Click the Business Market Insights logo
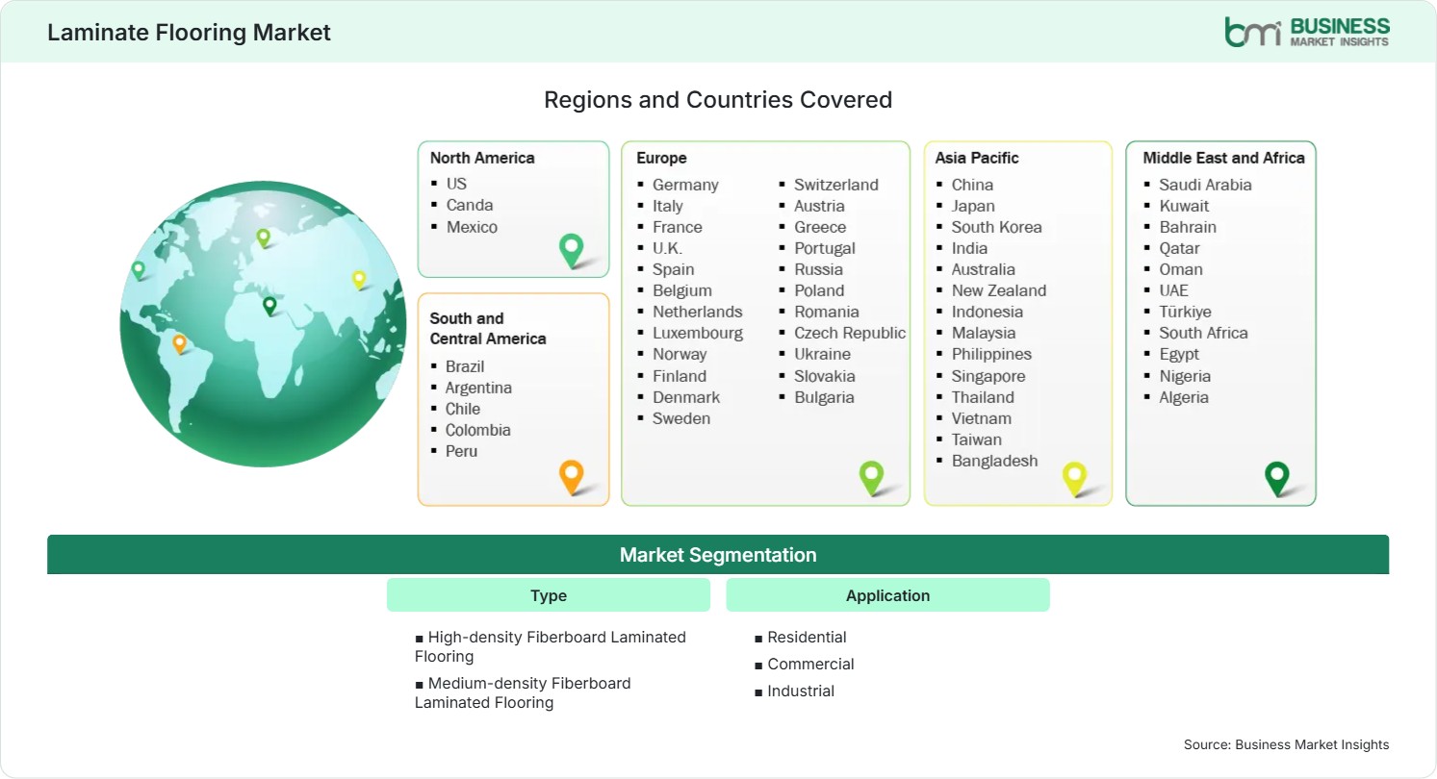 [x=1307, y=32]
